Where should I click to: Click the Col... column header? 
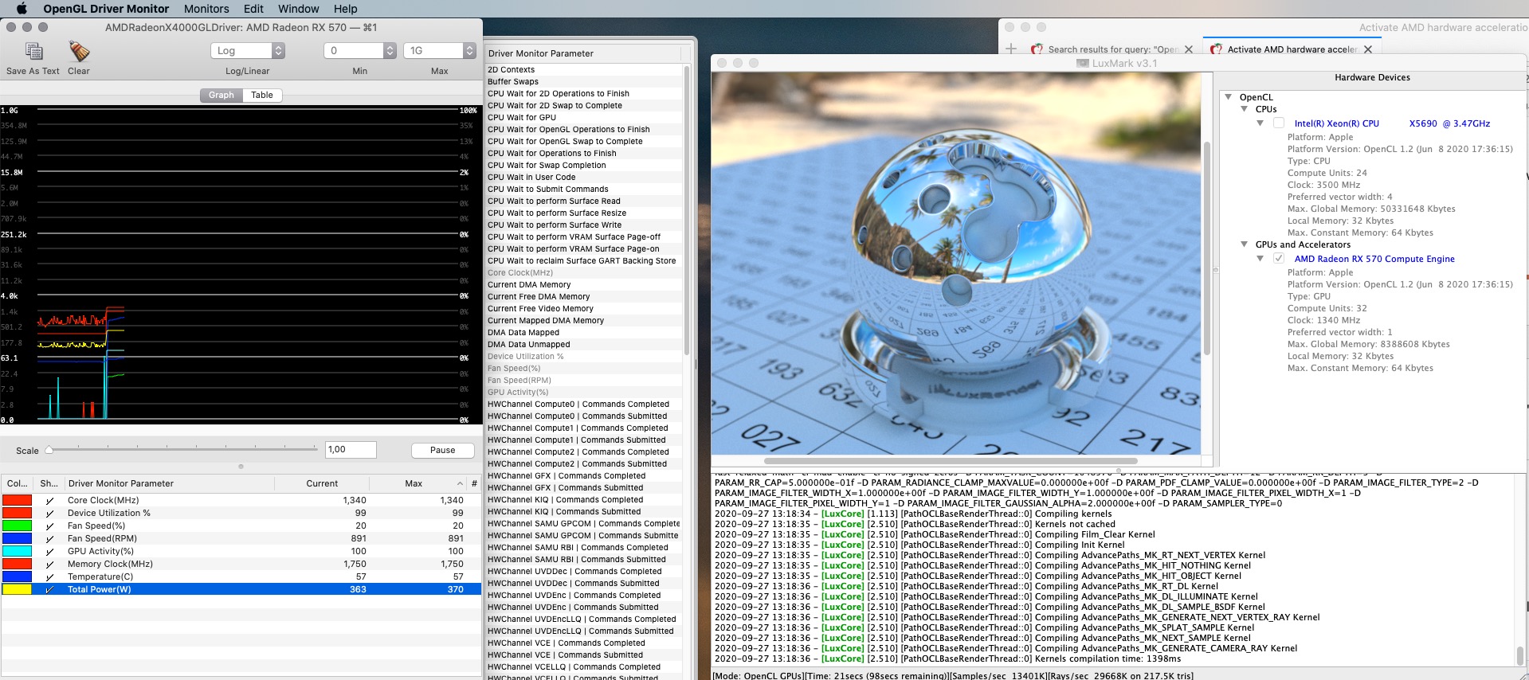click(18, 483)
